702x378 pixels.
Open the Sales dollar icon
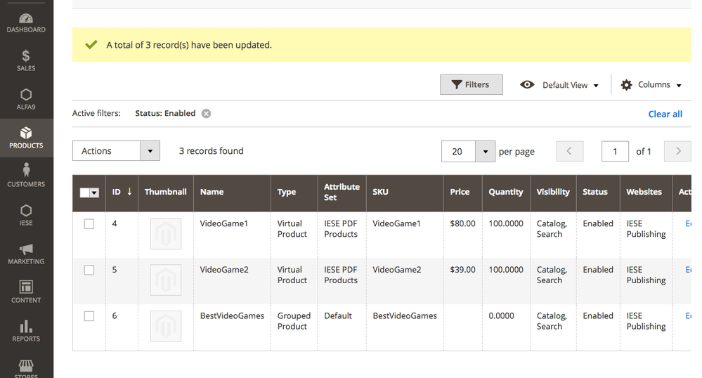pyautogui.click(x=26, y=56)
